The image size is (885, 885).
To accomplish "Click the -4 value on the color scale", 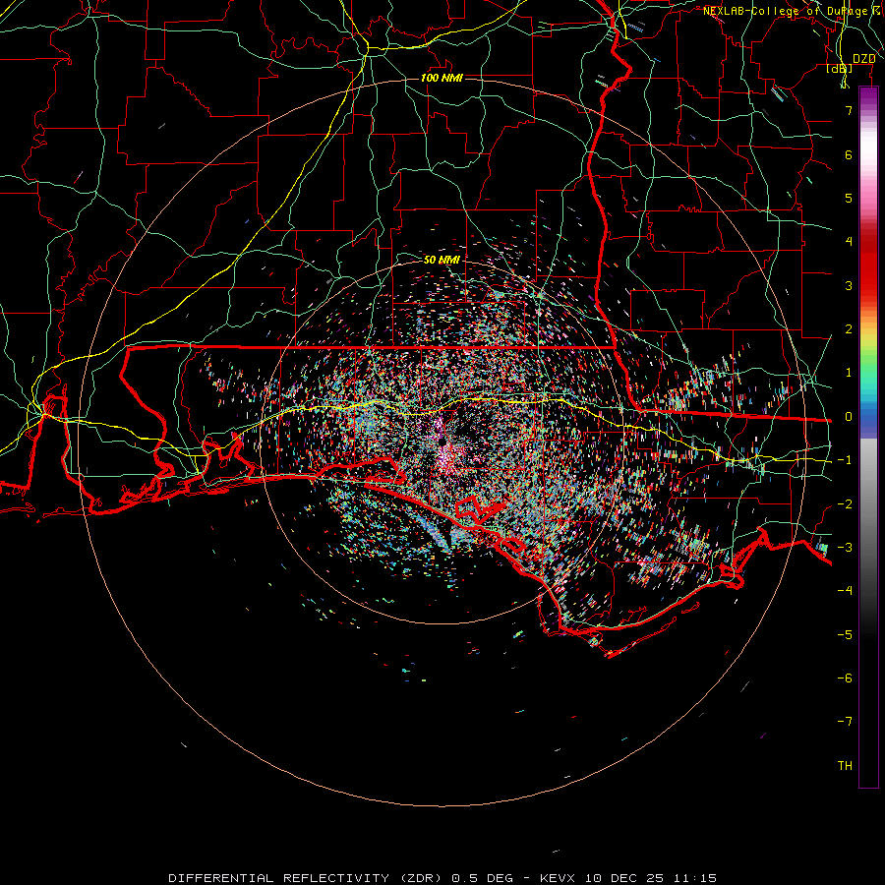I will pos(845,591).
